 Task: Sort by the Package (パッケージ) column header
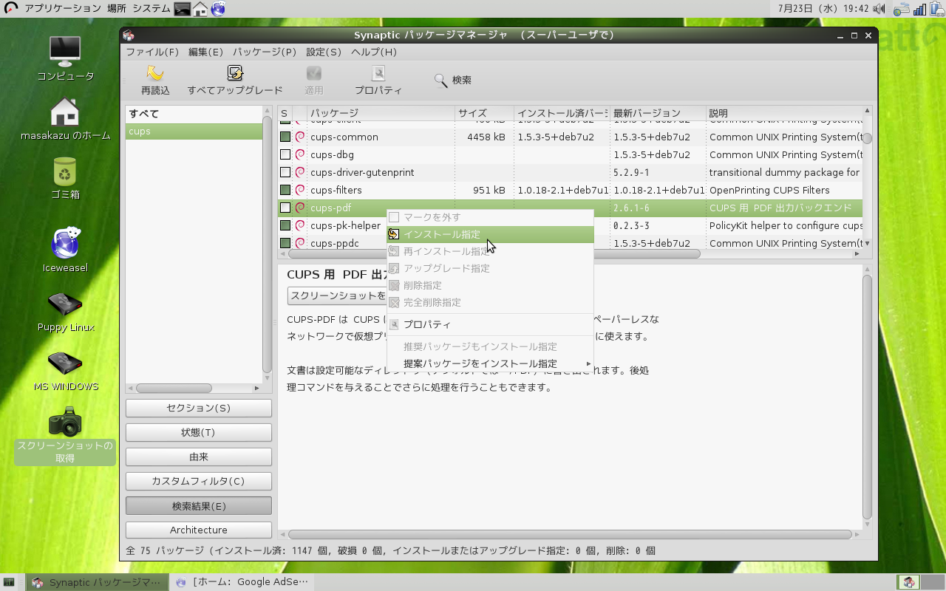(380, 113)
